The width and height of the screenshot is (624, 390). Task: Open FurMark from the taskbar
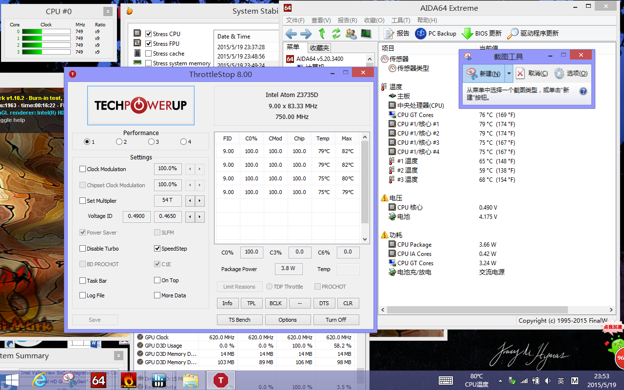[129, 380]
